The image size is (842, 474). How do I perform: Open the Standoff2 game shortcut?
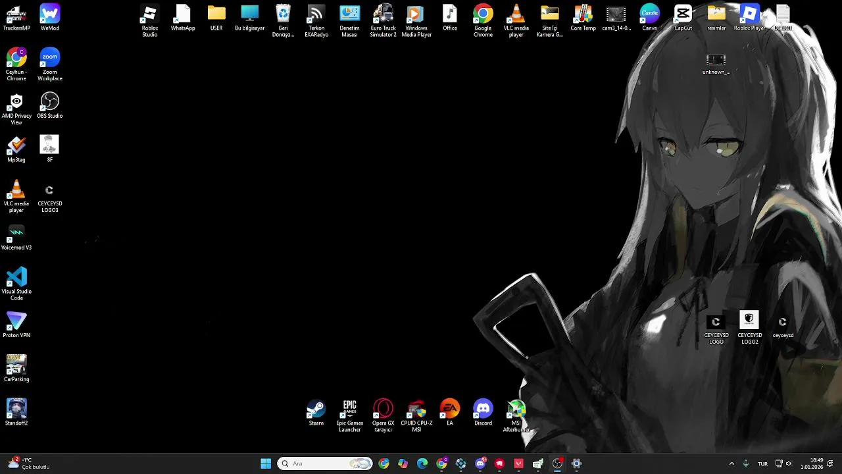click(x=16, y=413)
